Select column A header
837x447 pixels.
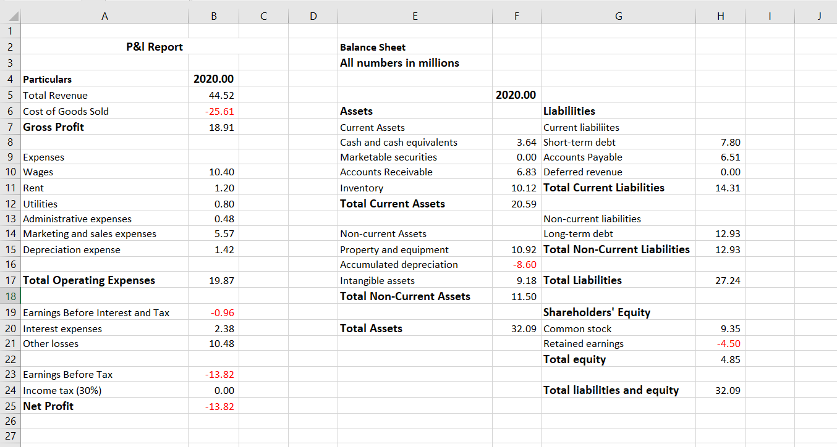pyautogui.click(x=104, y=17)
